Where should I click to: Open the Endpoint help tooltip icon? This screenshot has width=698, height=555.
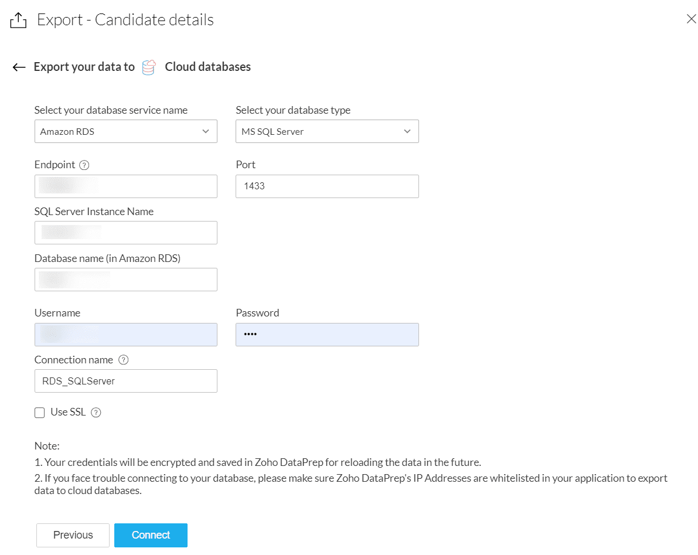[x=84, y=165]
